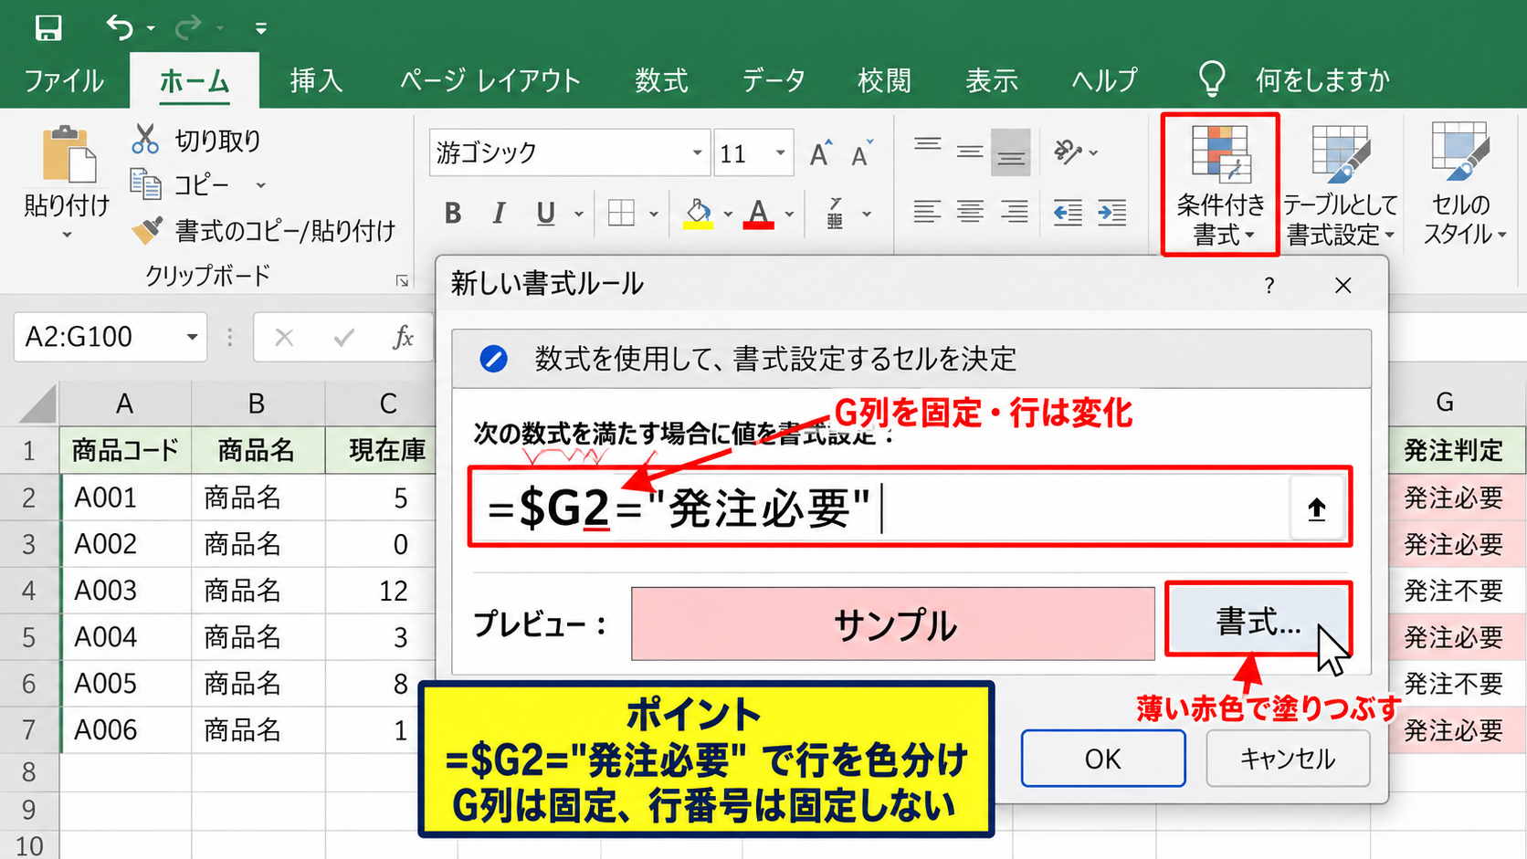The width and height of the screenshot is (1527, 859).
Task: Expand the 貼り付け dropdown arrow
Action: click(x=67, y=236)
